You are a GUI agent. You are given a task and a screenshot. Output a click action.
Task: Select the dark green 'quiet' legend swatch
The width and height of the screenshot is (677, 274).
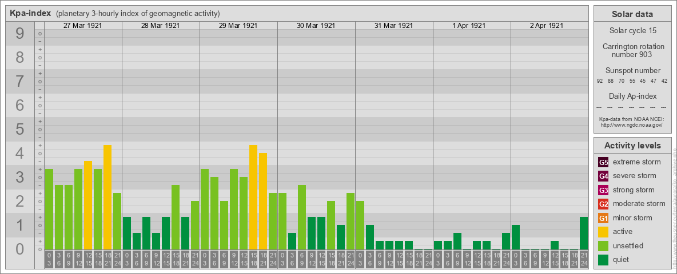pyautogui.click(x=603, y=260)
